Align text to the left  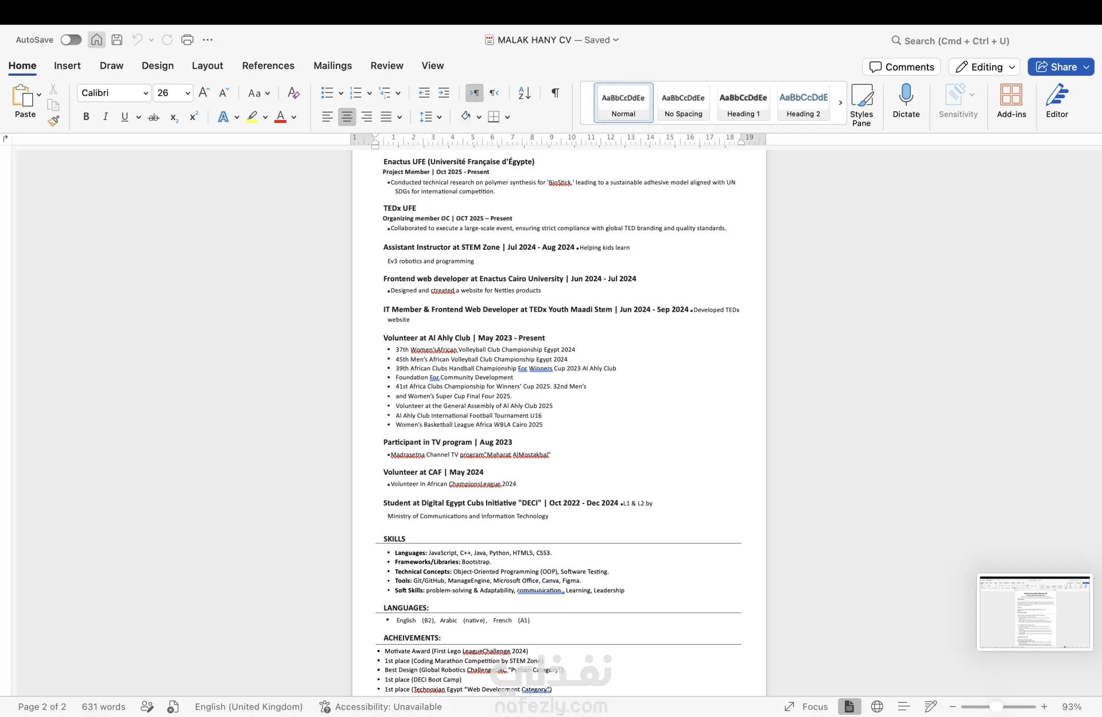tap(327, 117)
